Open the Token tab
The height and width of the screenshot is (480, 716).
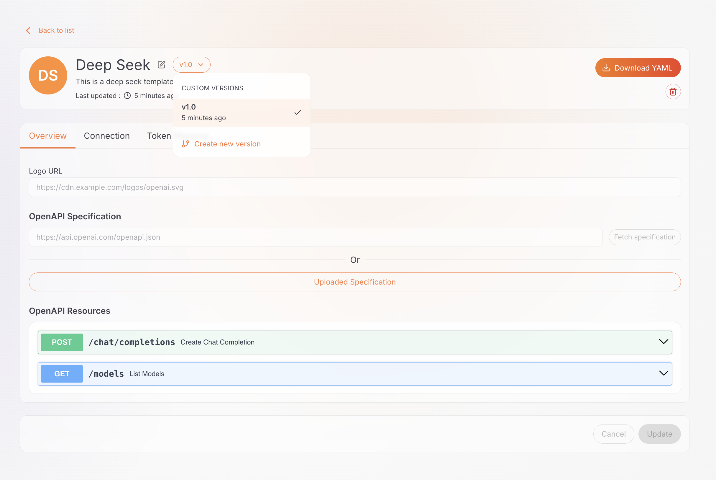(159, 135)
